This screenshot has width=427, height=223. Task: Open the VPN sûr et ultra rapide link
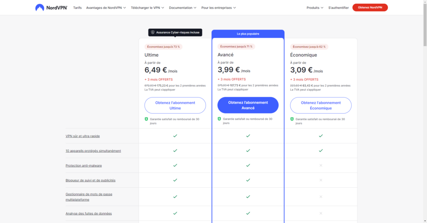click(83, 136)
